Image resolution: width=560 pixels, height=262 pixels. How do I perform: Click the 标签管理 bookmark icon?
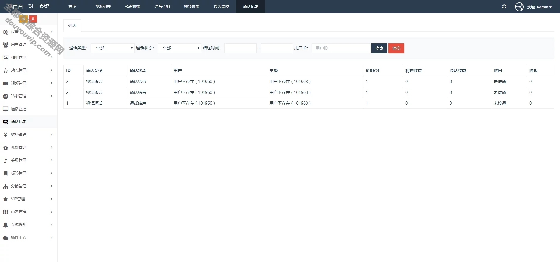pyautogui.click(x=6, y=173)
